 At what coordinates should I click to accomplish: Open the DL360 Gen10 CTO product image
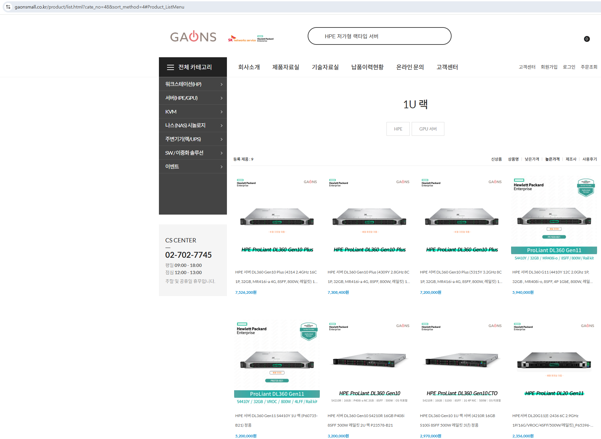click(x=462, y=362)
